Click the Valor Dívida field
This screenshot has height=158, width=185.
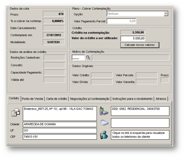pos(102,82)
